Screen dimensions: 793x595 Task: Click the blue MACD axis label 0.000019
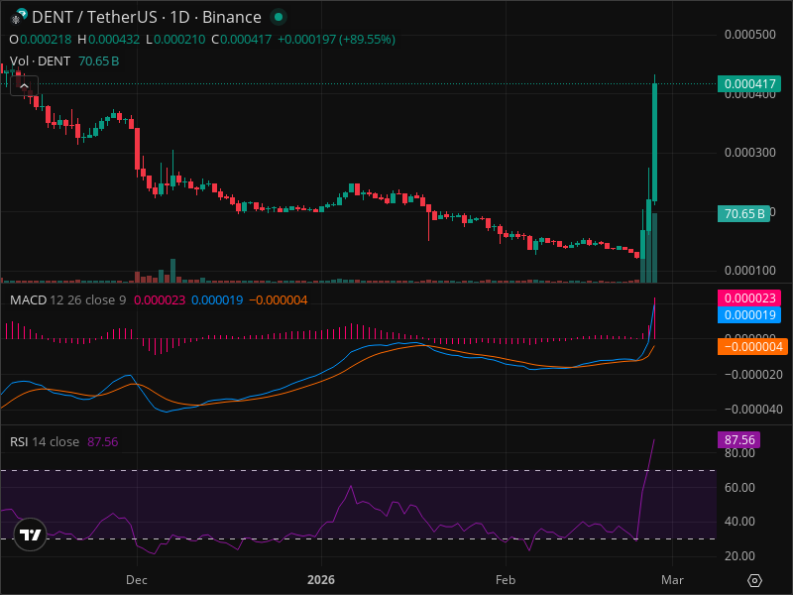point(749,314)
